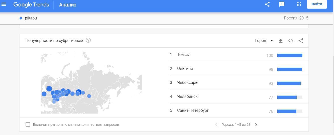Screen dimensions: 334x135
Task: Open the Город dropdown selector
Action: (264, 41)
